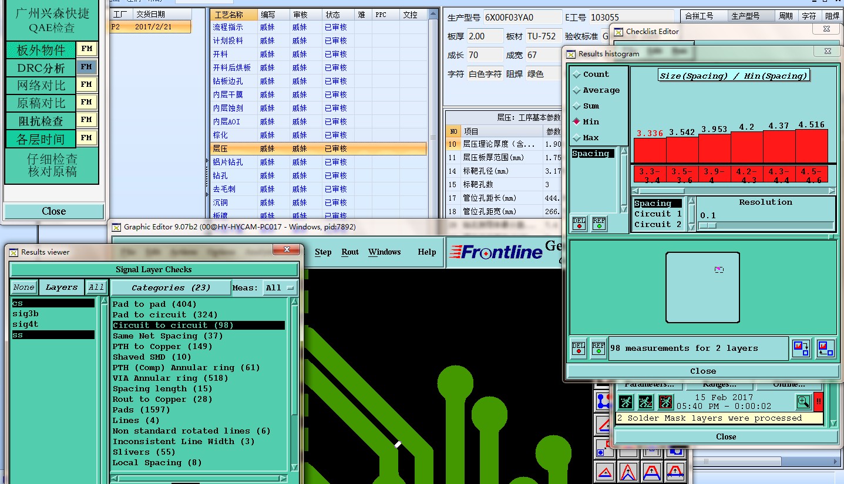Click fourth trapezoid tool icon in bottom row
Screen dimensions: 844x484
point(676,472)
